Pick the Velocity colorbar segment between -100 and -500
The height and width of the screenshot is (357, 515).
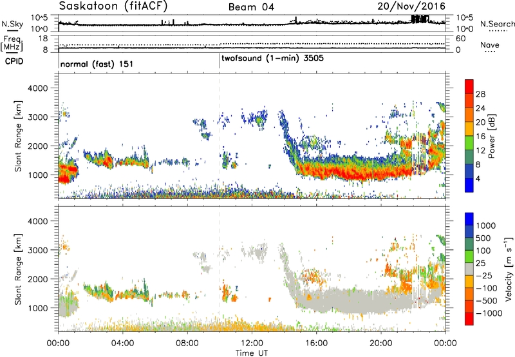pos(469,294)
